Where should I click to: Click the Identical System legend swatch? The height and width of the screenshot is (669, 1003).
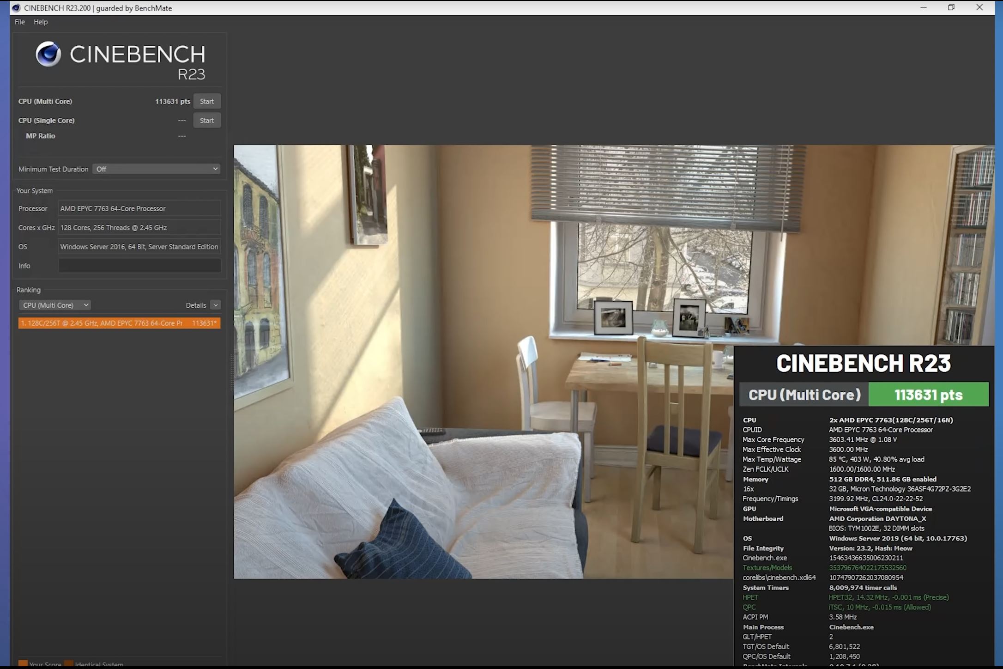coord(68,664)
